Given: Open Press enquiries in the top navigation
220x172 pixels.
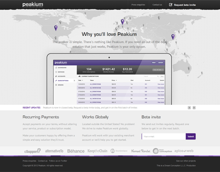Looking at the screenshot, I should 138,5.
